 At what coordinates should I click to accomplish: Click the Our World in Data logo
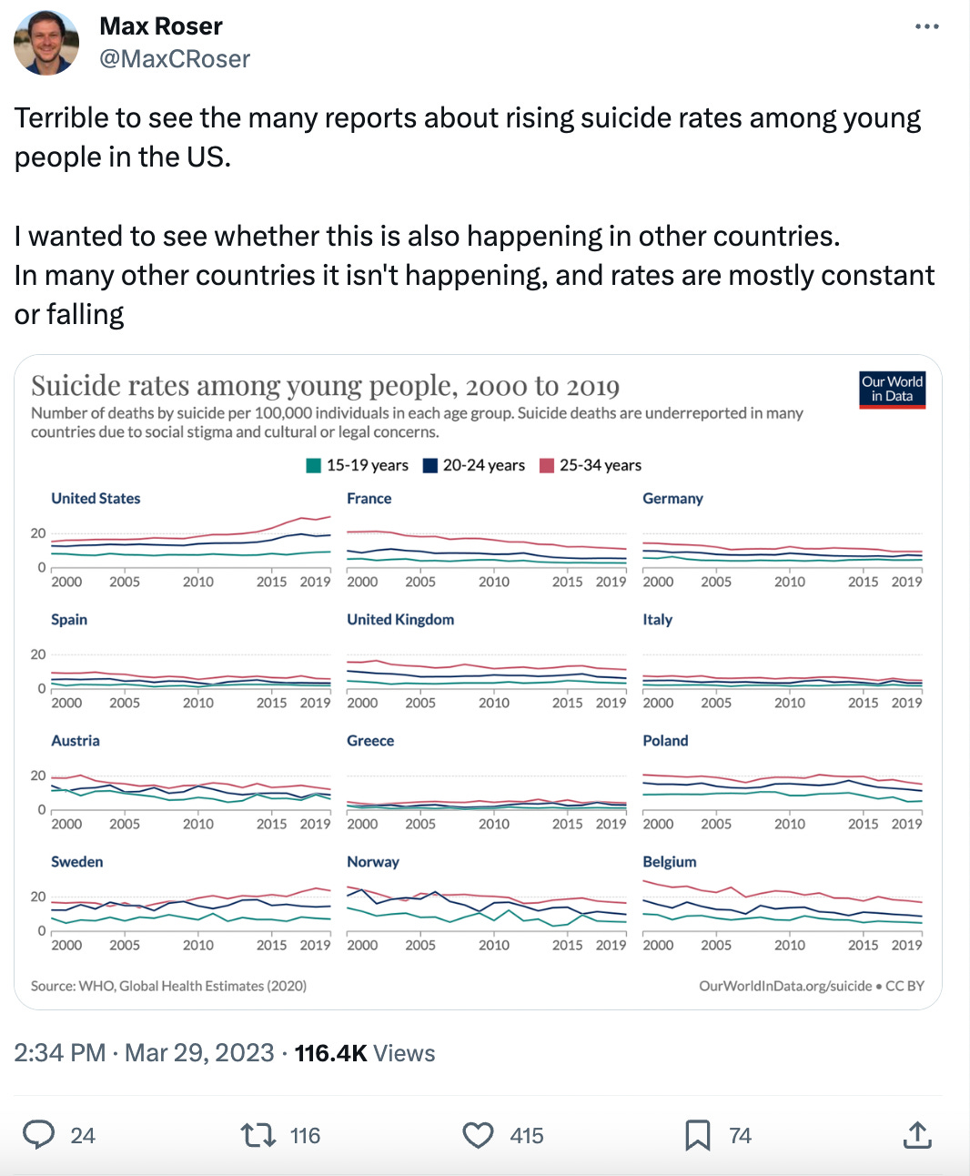(893, 390)
